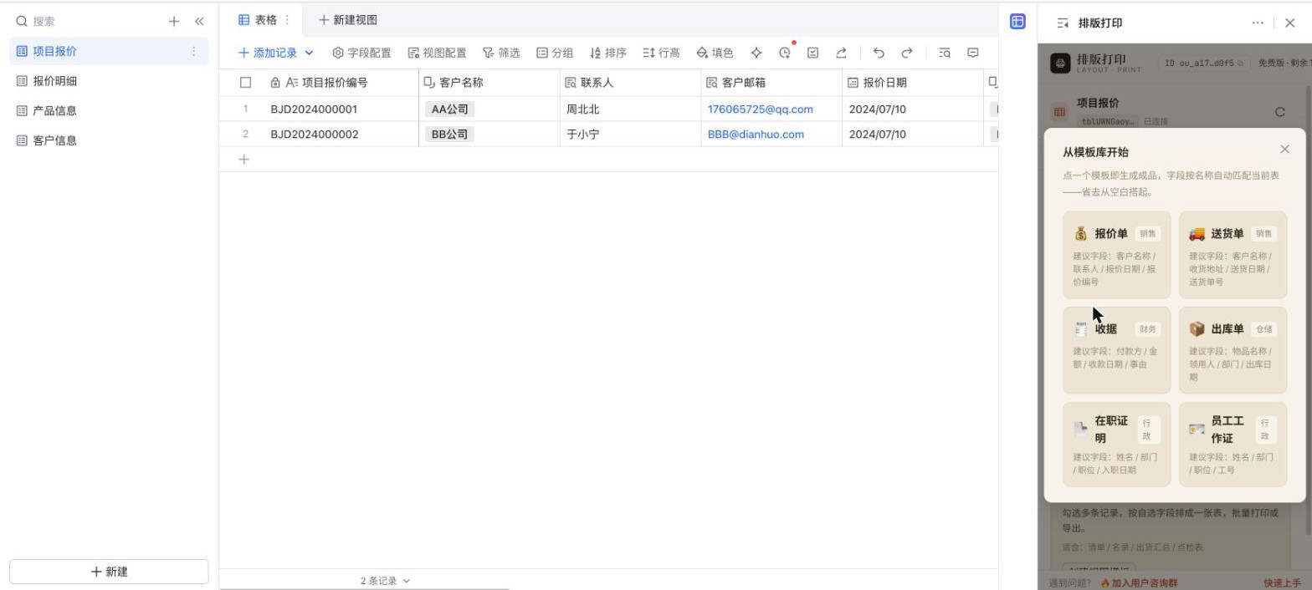The width and height of the screenshot is (1312, 590).
Task: Click the 客户名称 column header
Action: pos(489,83)
